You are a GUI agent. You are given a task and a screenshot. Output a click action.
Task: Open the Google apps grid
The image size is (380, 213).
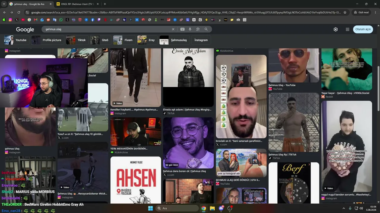pos(347,29)
